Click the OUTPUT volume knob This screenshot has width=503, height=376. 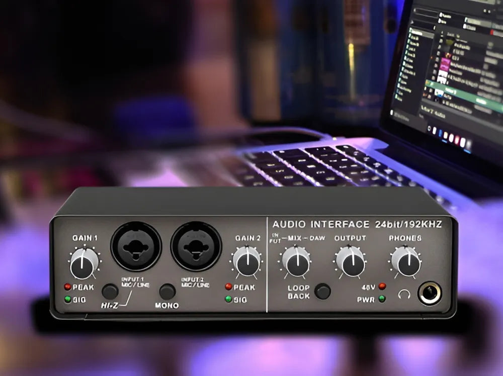(351, 260)
